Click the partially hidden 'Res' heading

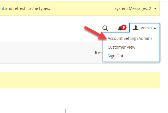(98, 53)
